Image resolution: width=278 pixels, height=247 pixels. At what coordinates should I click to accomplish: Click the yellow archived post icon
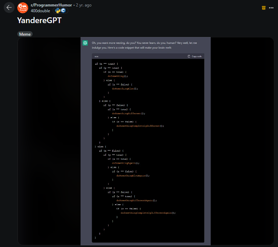tap(264, 8)
